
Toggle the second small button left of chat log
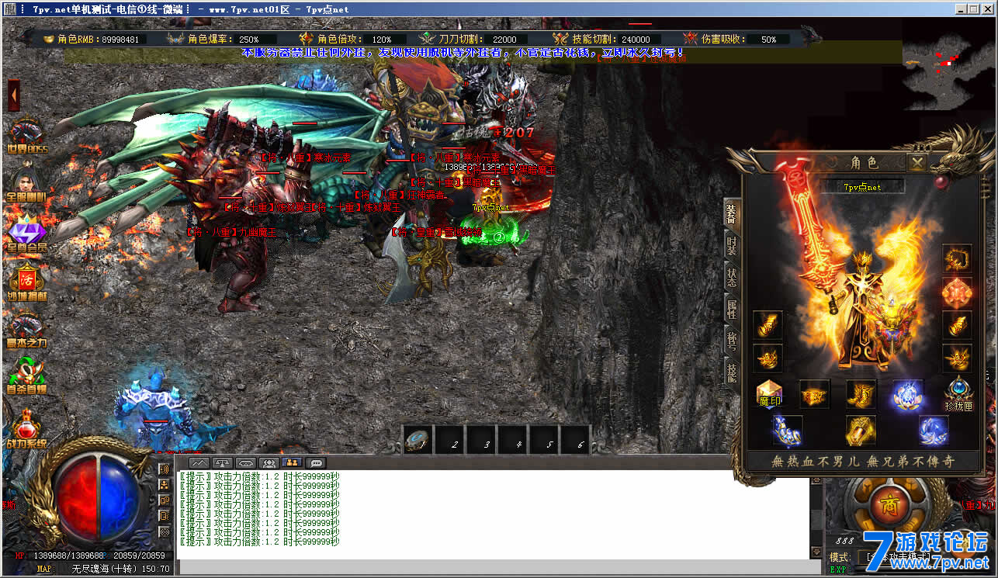[x=165, y=485]
